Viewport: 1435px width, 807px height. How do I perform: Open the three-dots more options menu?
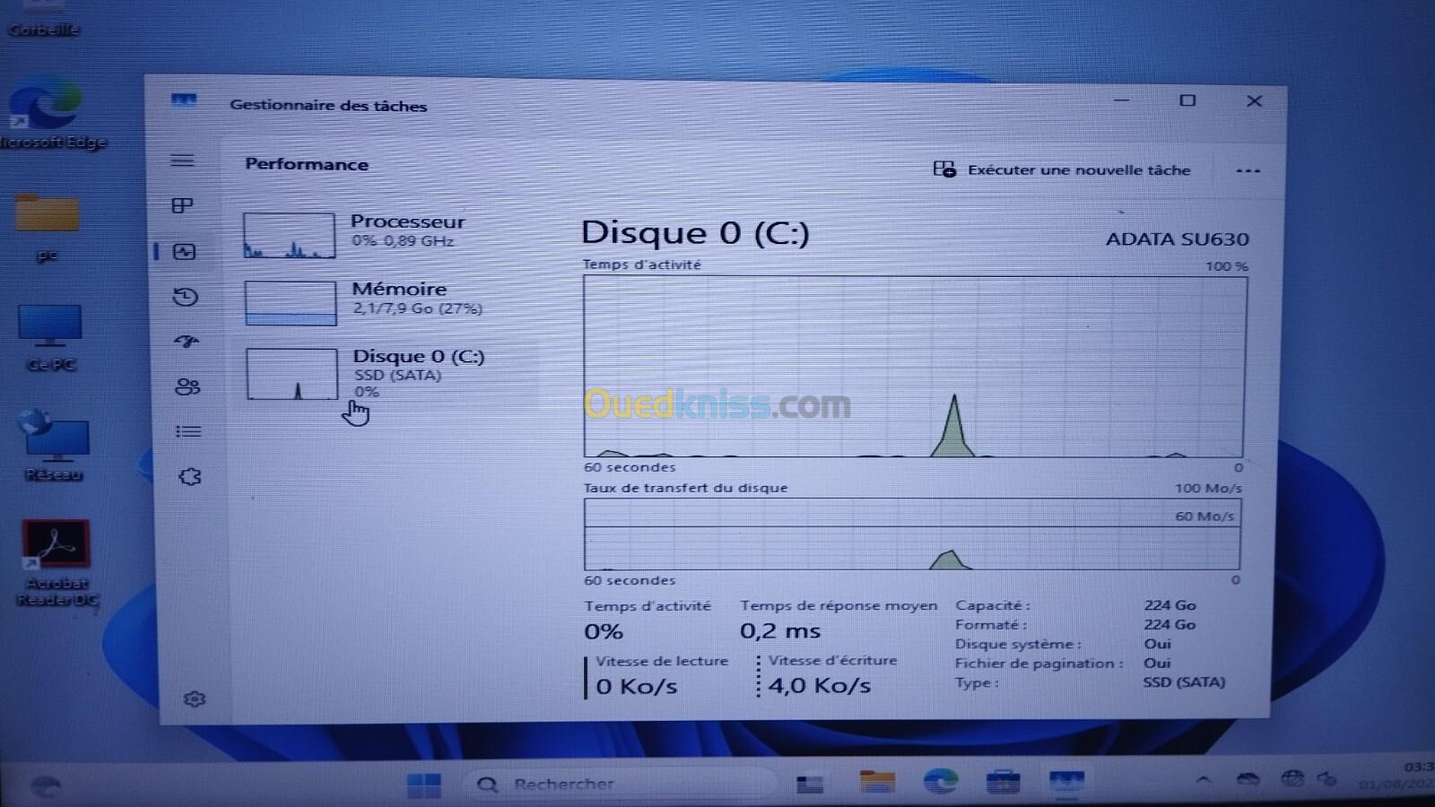point(1248,170)
